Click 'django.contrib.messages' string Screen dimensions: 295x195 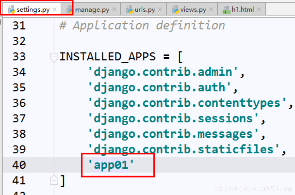pyautogui.click(x=173, y=134)
